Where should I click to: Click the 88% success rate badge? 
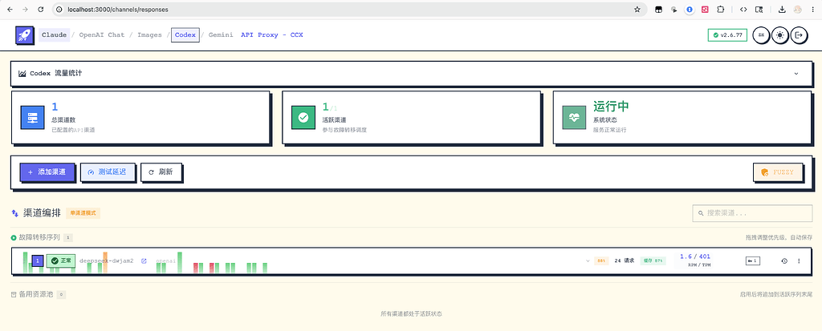tap(601, 260)
